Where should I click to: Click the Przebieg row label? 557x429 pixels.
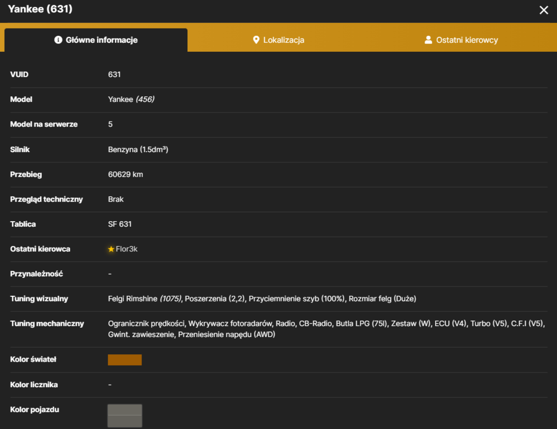pos(26,174)
